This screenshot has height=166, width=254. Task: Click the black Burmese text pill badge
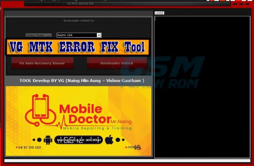(x=78, y=140)
